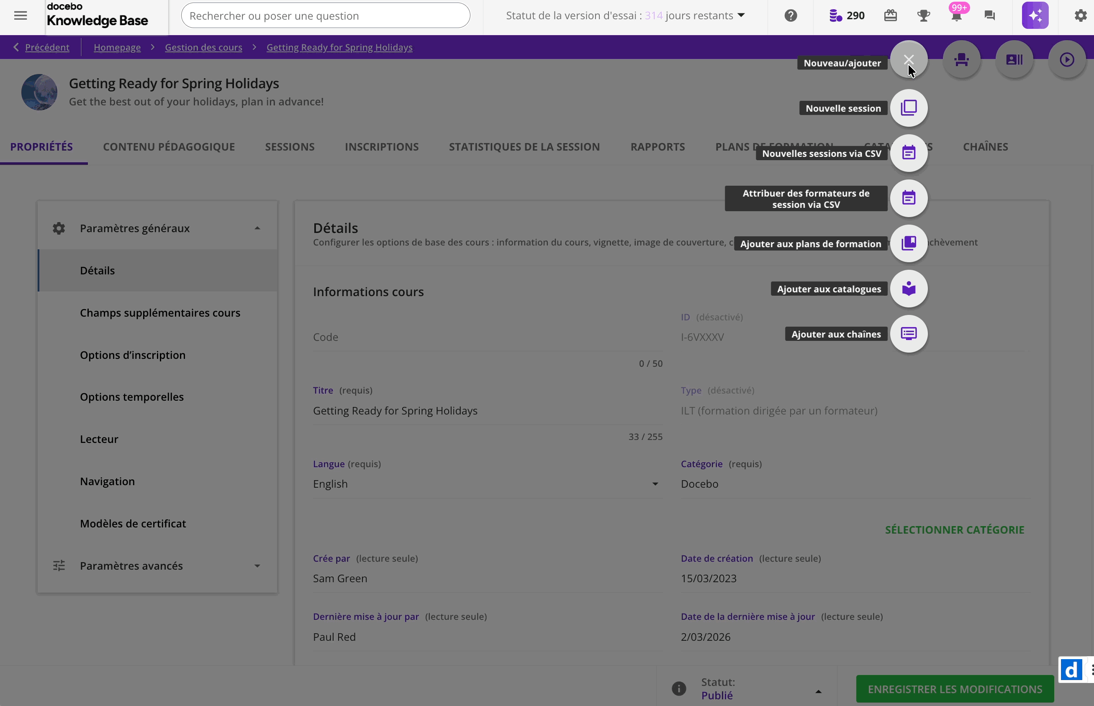This screenshot has height=706, width=1094.
Task: Click the Gestion des cours breadcrumb link
Action: point(203,47)
